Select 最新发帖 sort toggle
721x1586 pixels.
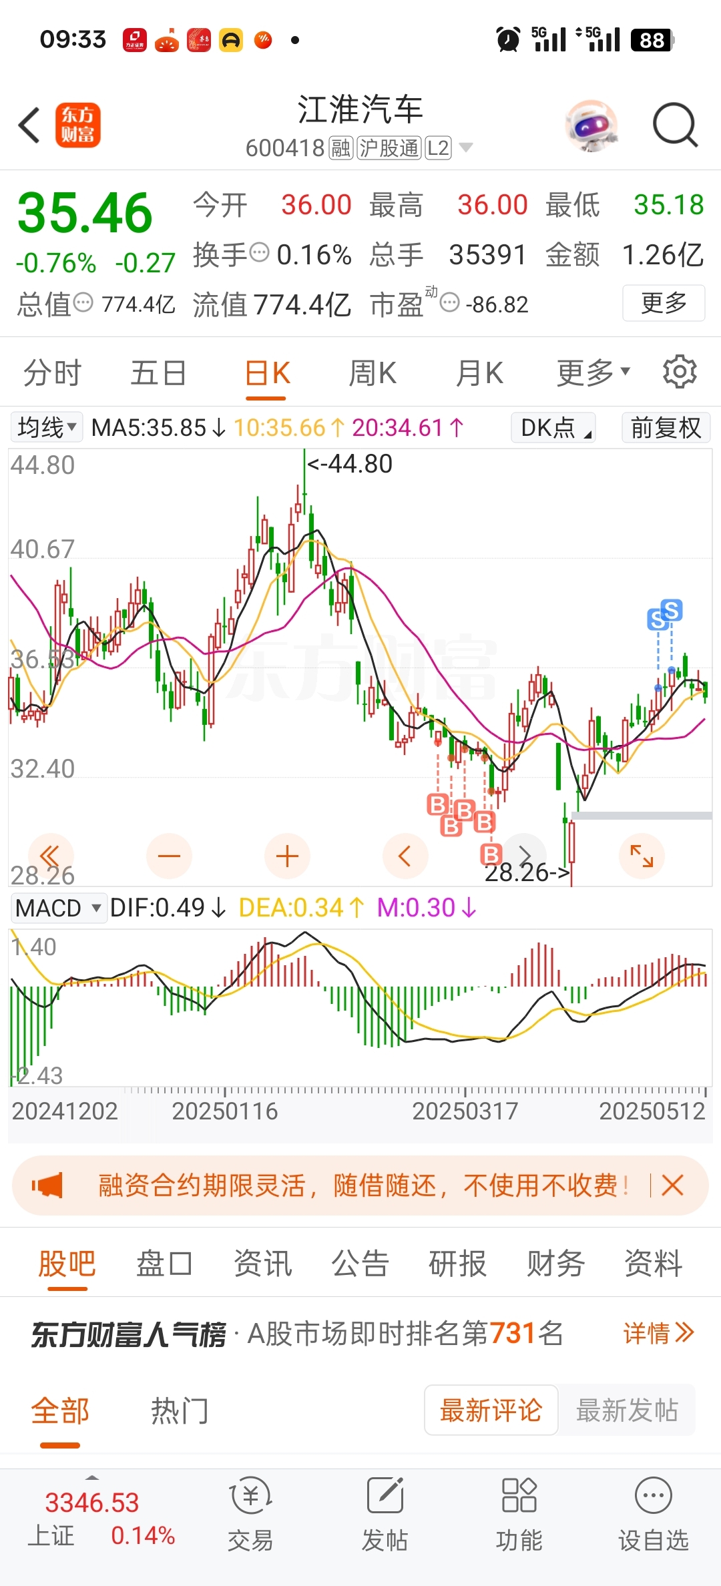[627, 1410]
